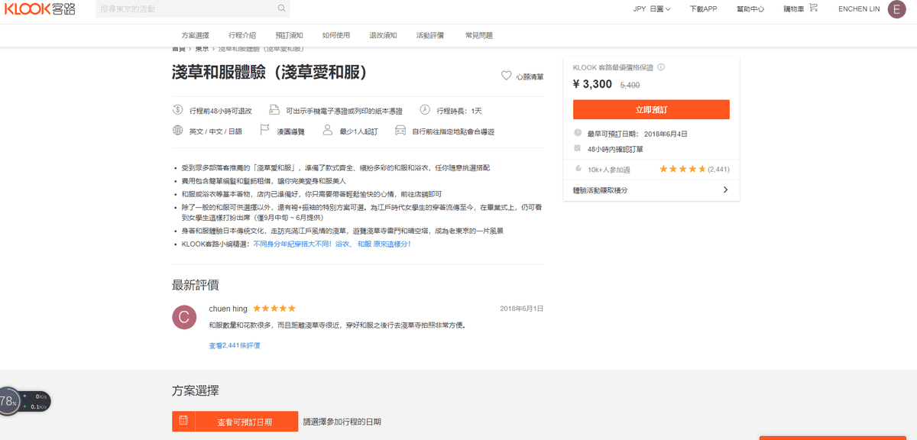This screenshot has height=440, width=917.
Task: Open the shopping cart icon
Action: [x=813, y=8]
